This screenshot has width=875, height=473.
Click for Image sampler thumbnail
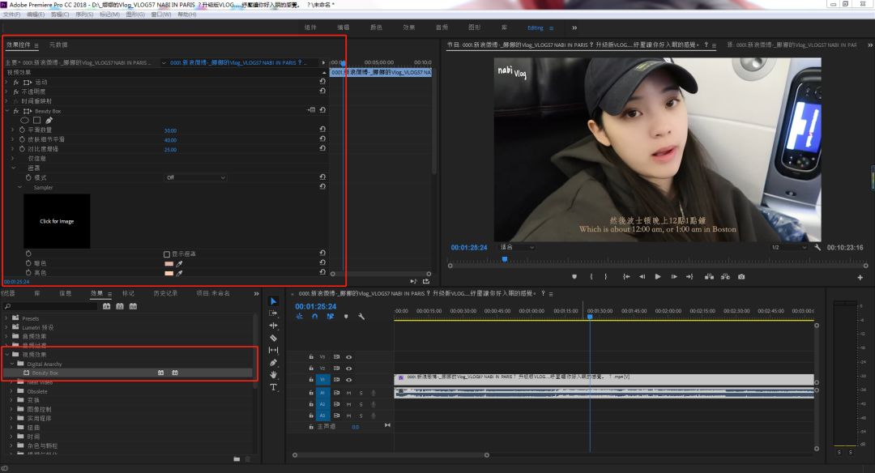(57, 221)
